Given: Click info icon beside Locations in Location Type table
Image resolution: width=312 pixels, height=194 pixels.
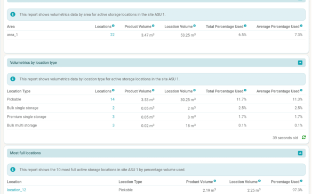Looking at the screenshot, I should [x=113, y=90].
